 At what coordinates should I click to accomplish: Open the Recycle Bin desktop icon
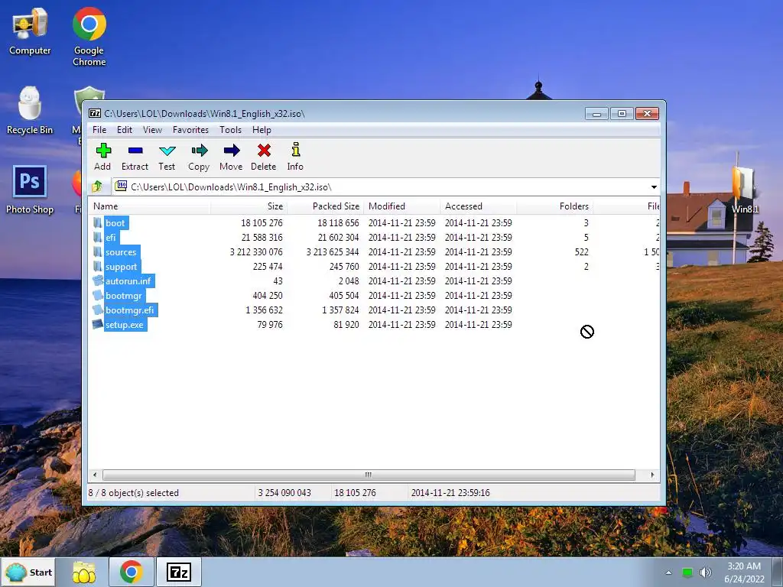(x=30, y=111)
